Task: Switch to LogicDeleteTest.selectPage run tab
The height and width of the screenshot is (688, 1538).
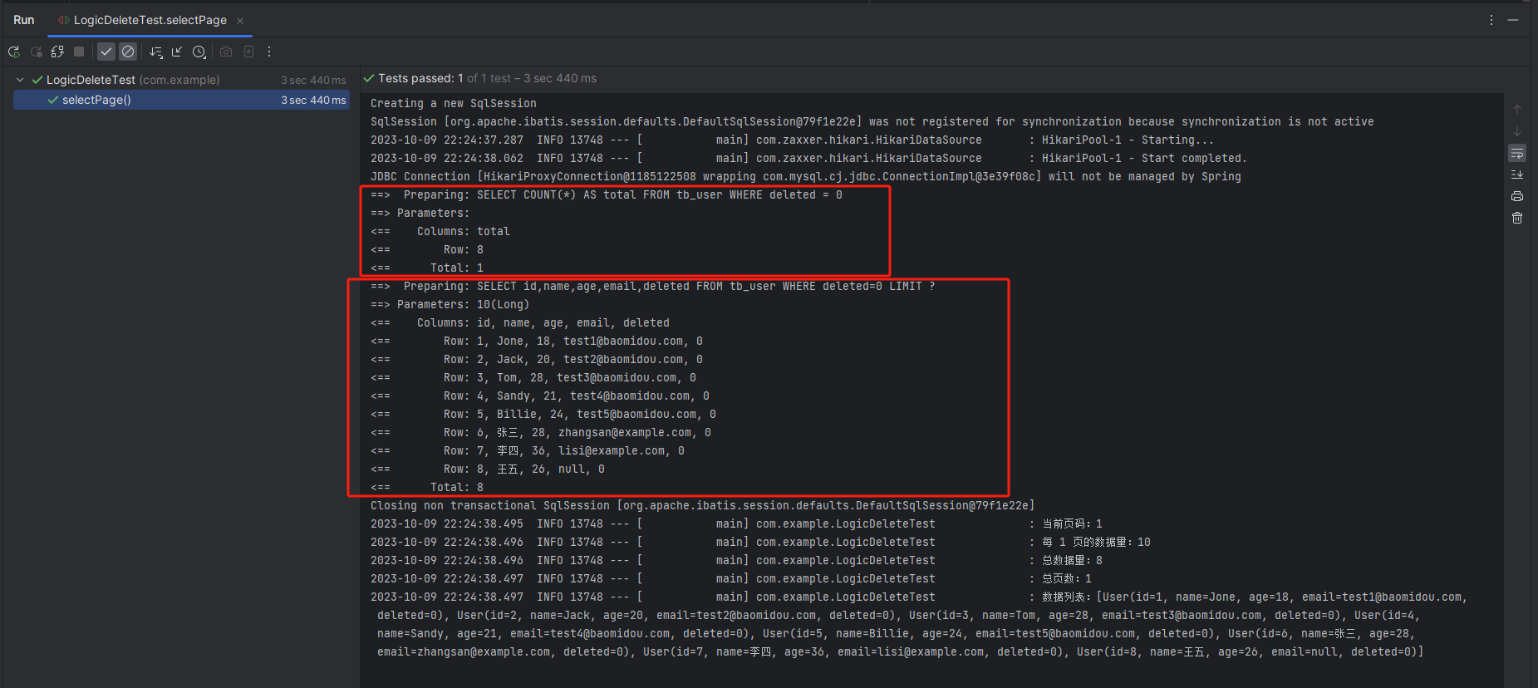Action: coord(150,20)
